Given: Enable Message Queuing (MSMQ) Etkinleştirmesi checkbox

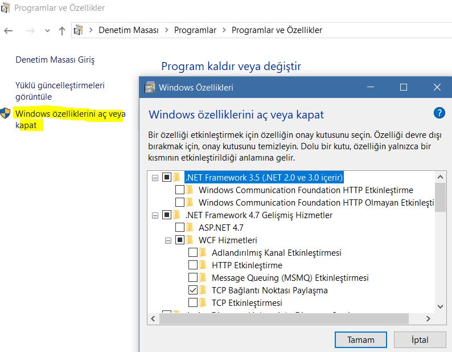Looking at the screenshot, I should pyautogui.click(x=193, y=277).
